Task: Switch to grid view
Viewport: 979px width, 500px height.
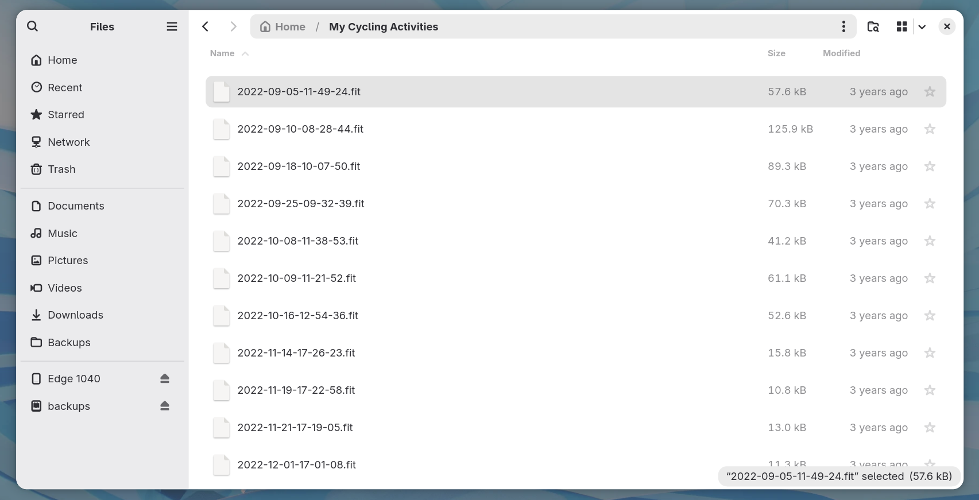Action: [x=902, y=26]
